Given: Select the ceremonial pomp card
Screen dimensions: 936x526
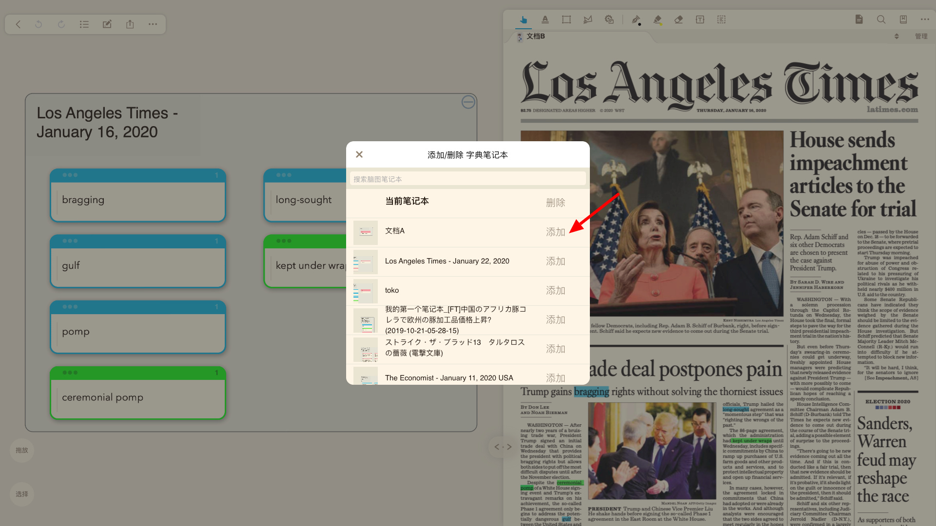Looking at the screenshot, I should (x=137, y=393).
